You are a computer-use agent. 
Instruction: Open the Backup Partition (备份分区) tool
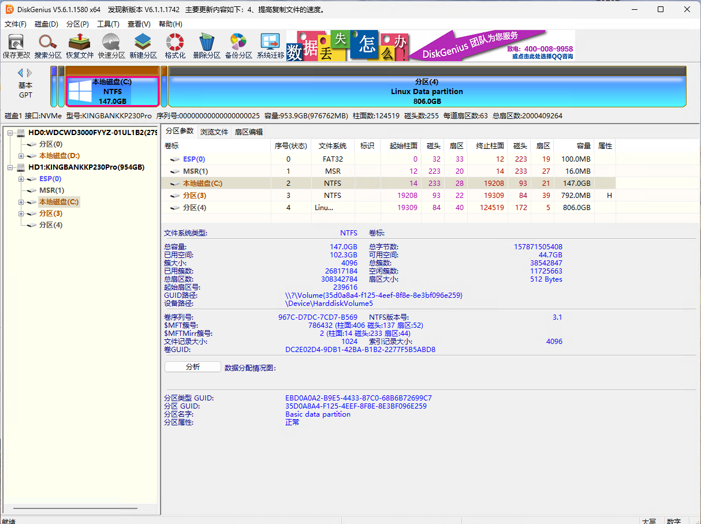click(238, 45)
